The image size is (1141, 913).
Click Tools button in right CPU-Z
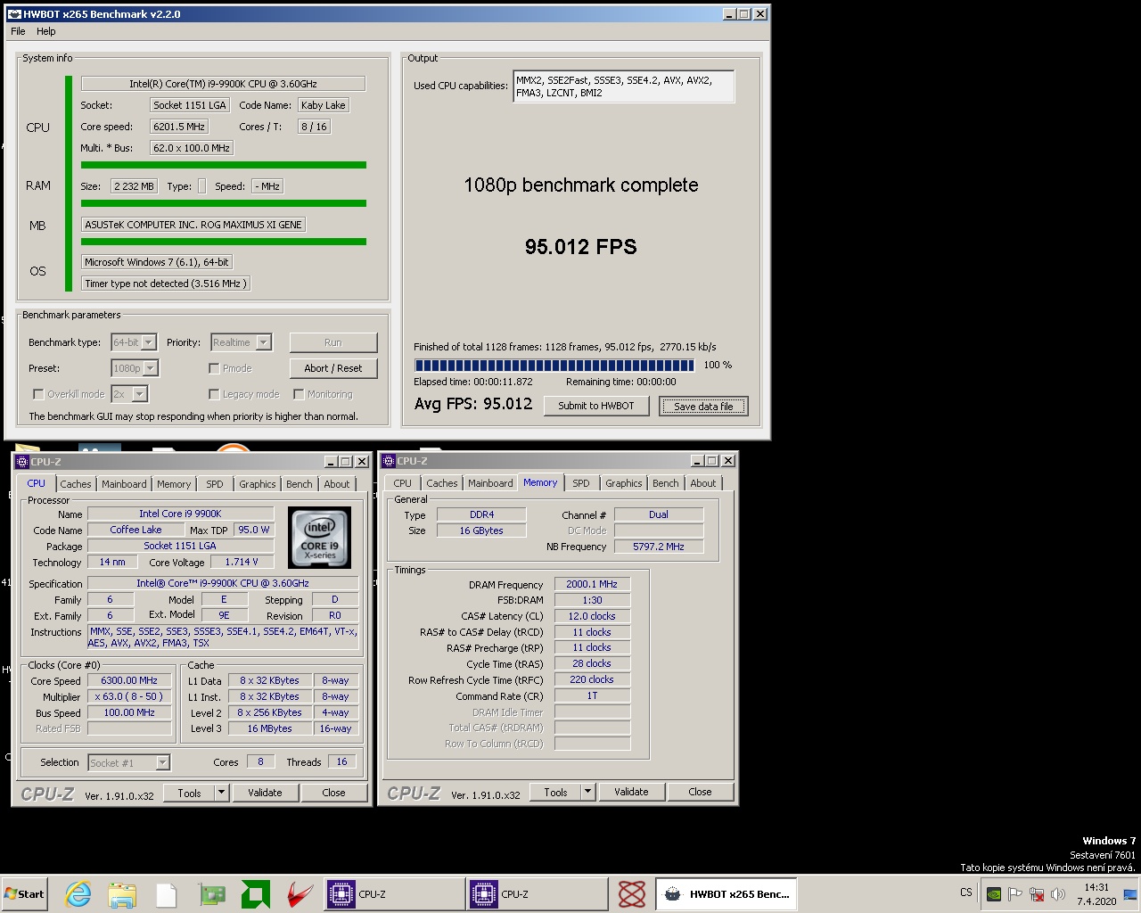click(555, 792)
